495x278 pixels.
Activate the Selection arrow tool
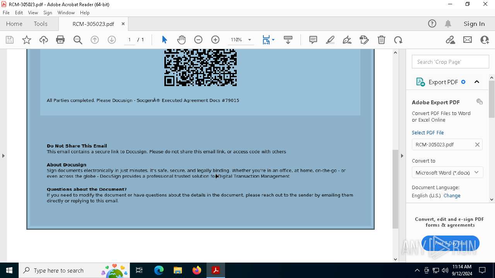[x=164, y=40]
